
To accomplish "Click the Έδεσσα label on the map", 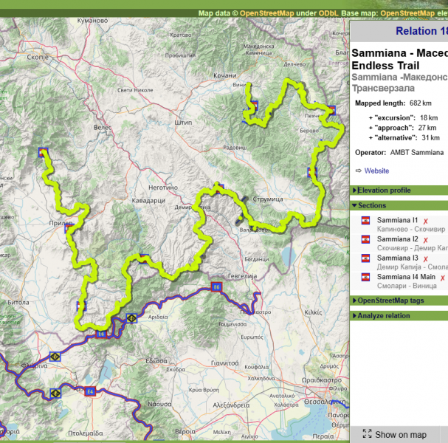I will click(x=156, y=361).
